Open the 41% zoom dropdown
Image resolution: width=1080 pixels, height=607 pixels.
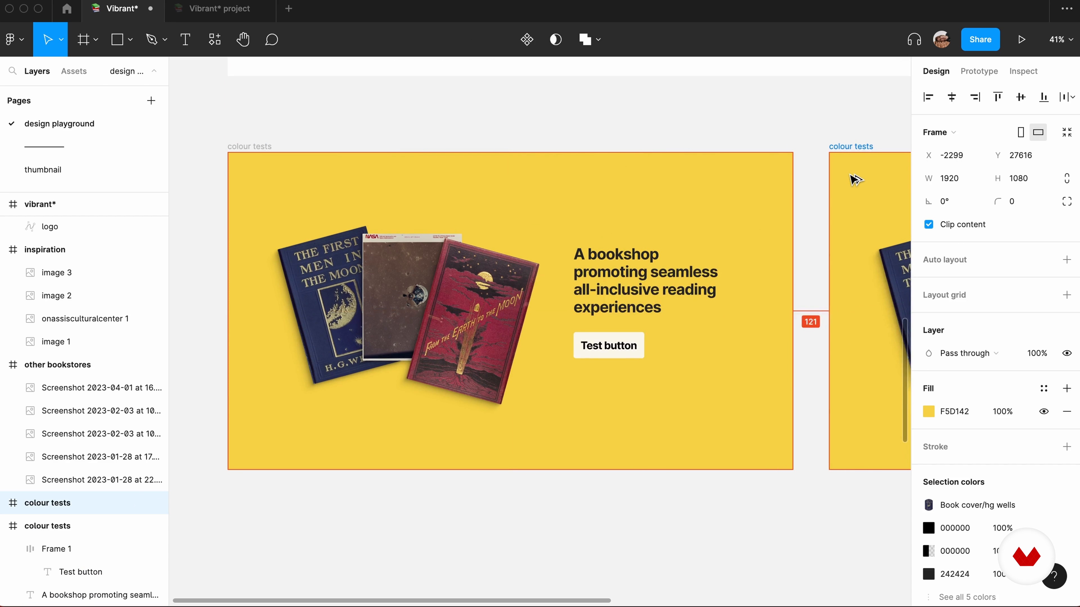(x=1061, y=39)
